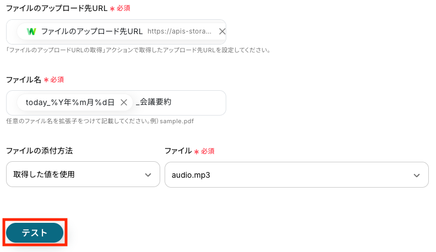
Task: Select the today_%Y年%m月%d日 chip
Action: [70, 102]
